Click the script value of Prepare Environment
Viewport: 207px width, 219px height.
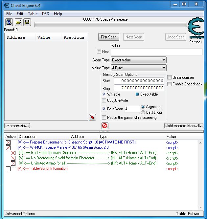[x=172, y=142]
